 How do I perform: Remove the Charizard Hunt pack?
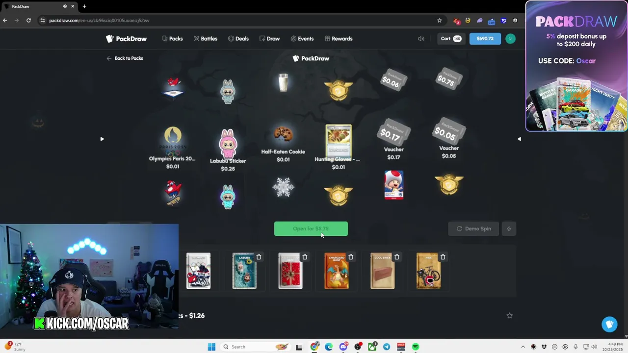351,257
